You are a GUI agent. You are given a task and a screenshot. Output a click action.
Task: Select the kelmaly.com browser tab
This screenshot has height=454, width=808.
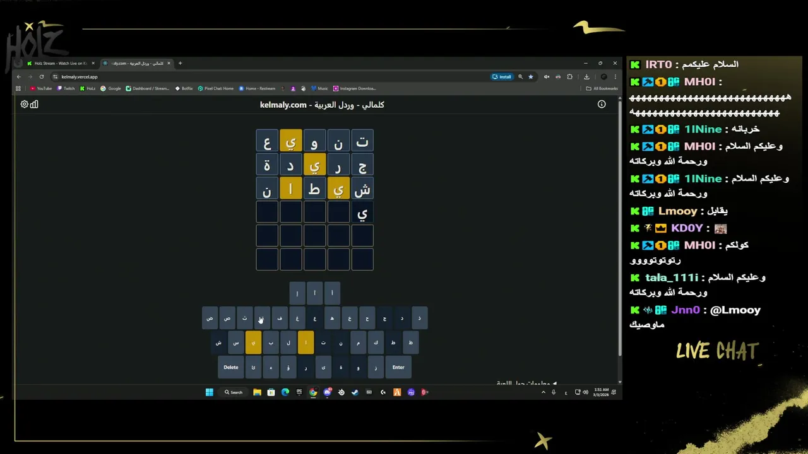[x=136, y=63]
